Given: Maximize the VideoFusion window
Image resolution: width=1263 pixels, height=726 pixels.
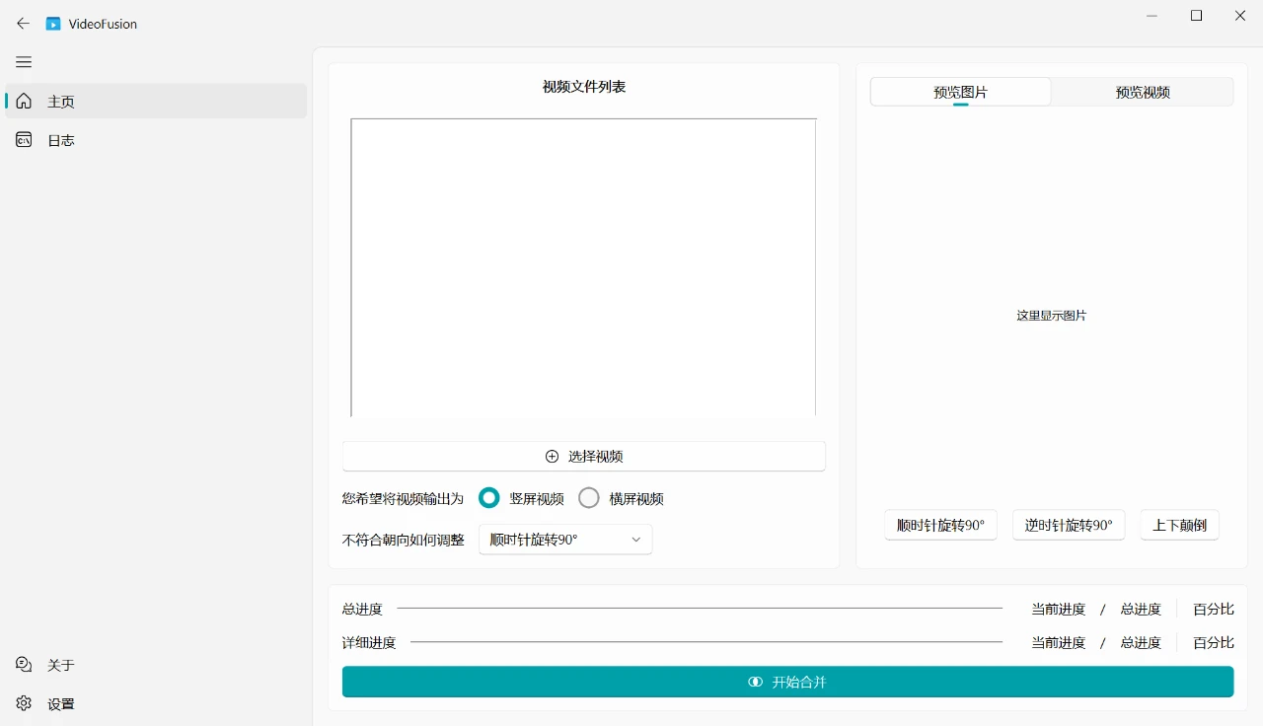Looking at the screenshot, I should click(1196, 16).
